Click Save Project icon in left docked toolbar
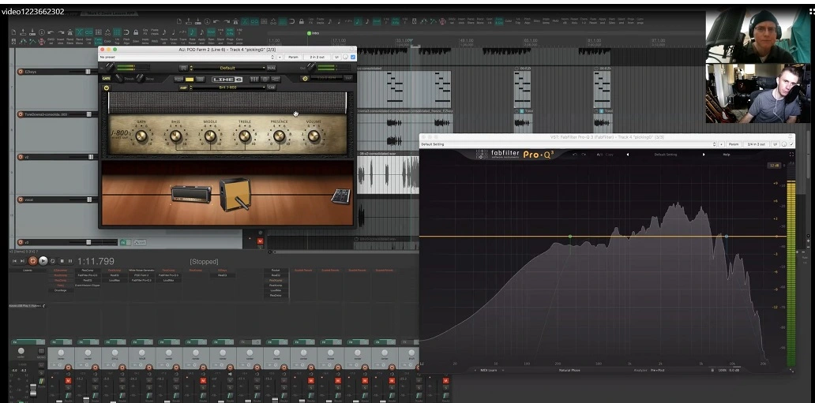 pyautogui.click(x=32, y=32)
